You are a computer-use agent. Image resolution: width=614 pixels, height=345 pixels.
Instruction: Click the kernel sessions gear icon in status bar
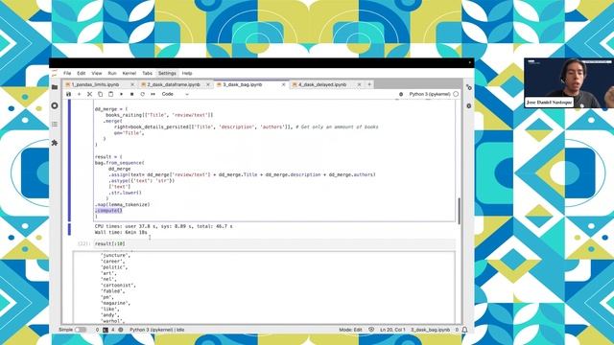(x=121, y=330)
